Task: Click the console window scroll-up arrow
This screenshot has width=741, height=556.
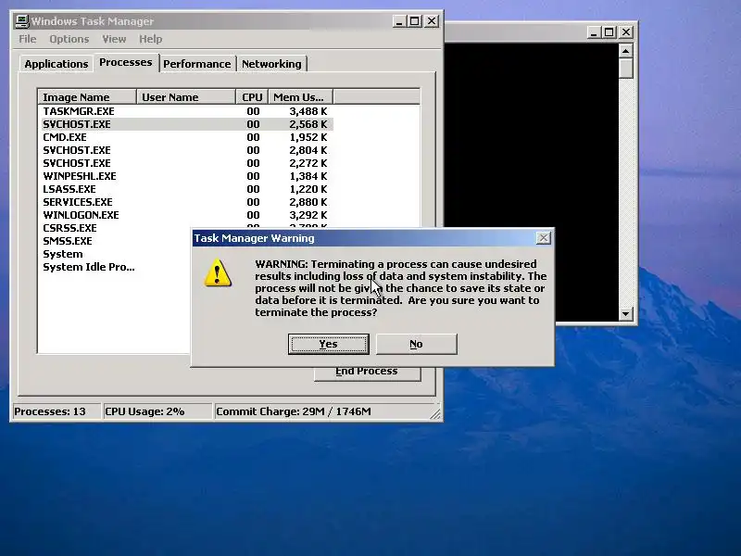Action: click(x=626, y=51)
